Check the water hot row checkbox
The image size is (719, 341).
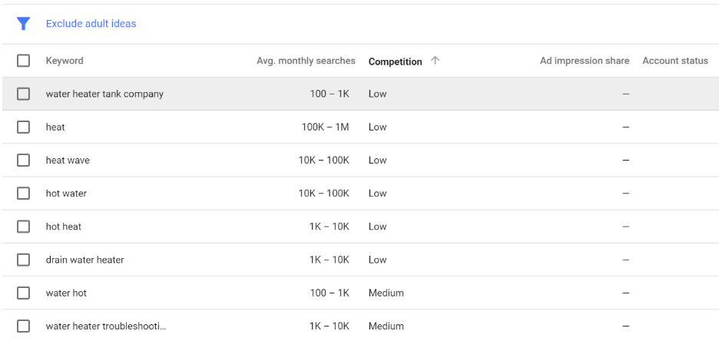point(23,293)
